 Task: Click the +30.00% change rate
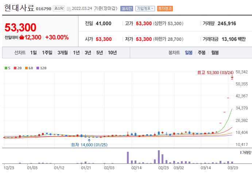pyautogui.click(x=57, y=37)
